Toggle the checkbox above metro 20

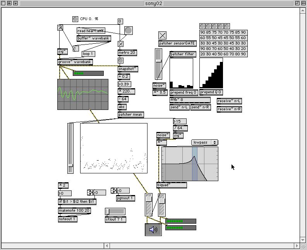[x=120, y=44]
